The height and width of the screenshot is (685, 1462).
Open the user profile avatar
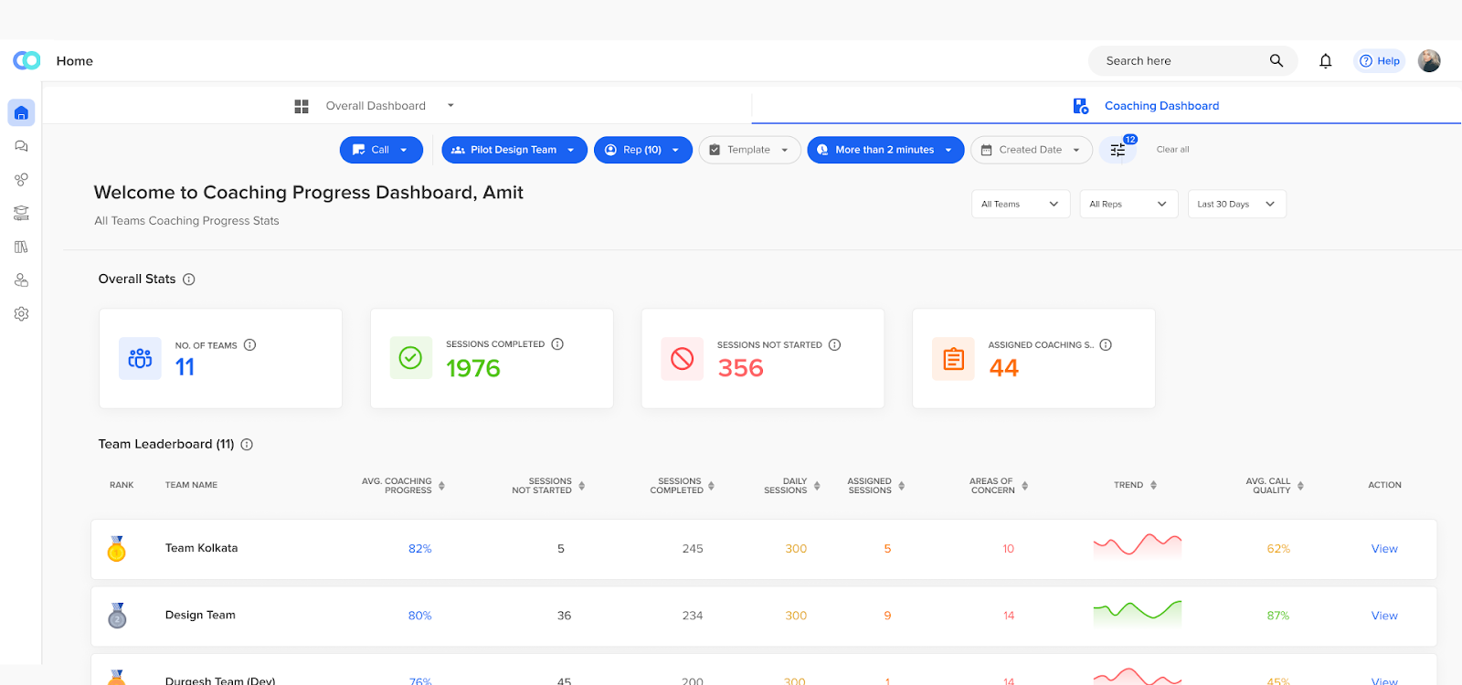1429,61
